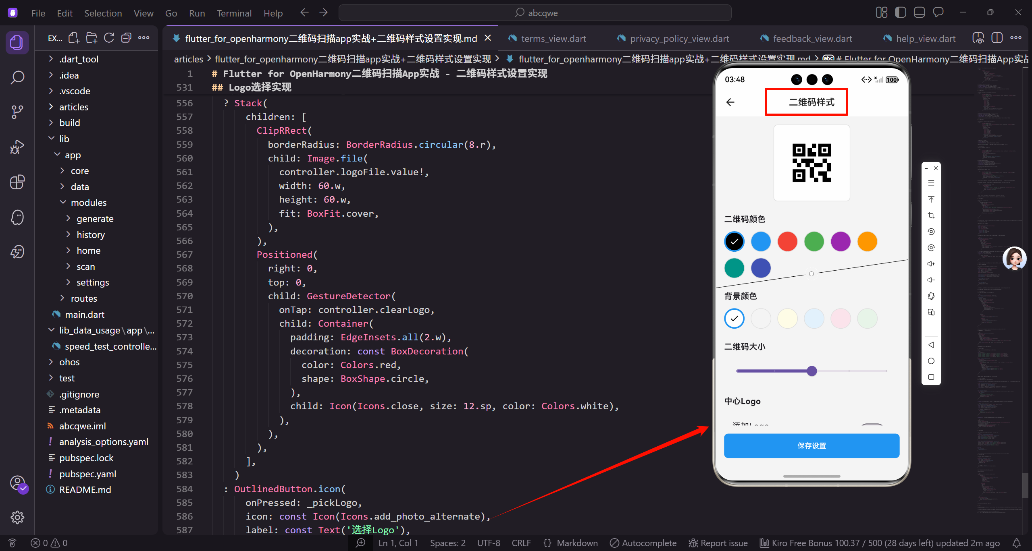Refresh the Explorer file tree
Screen dimensions: 1032x551
[109, 37]
